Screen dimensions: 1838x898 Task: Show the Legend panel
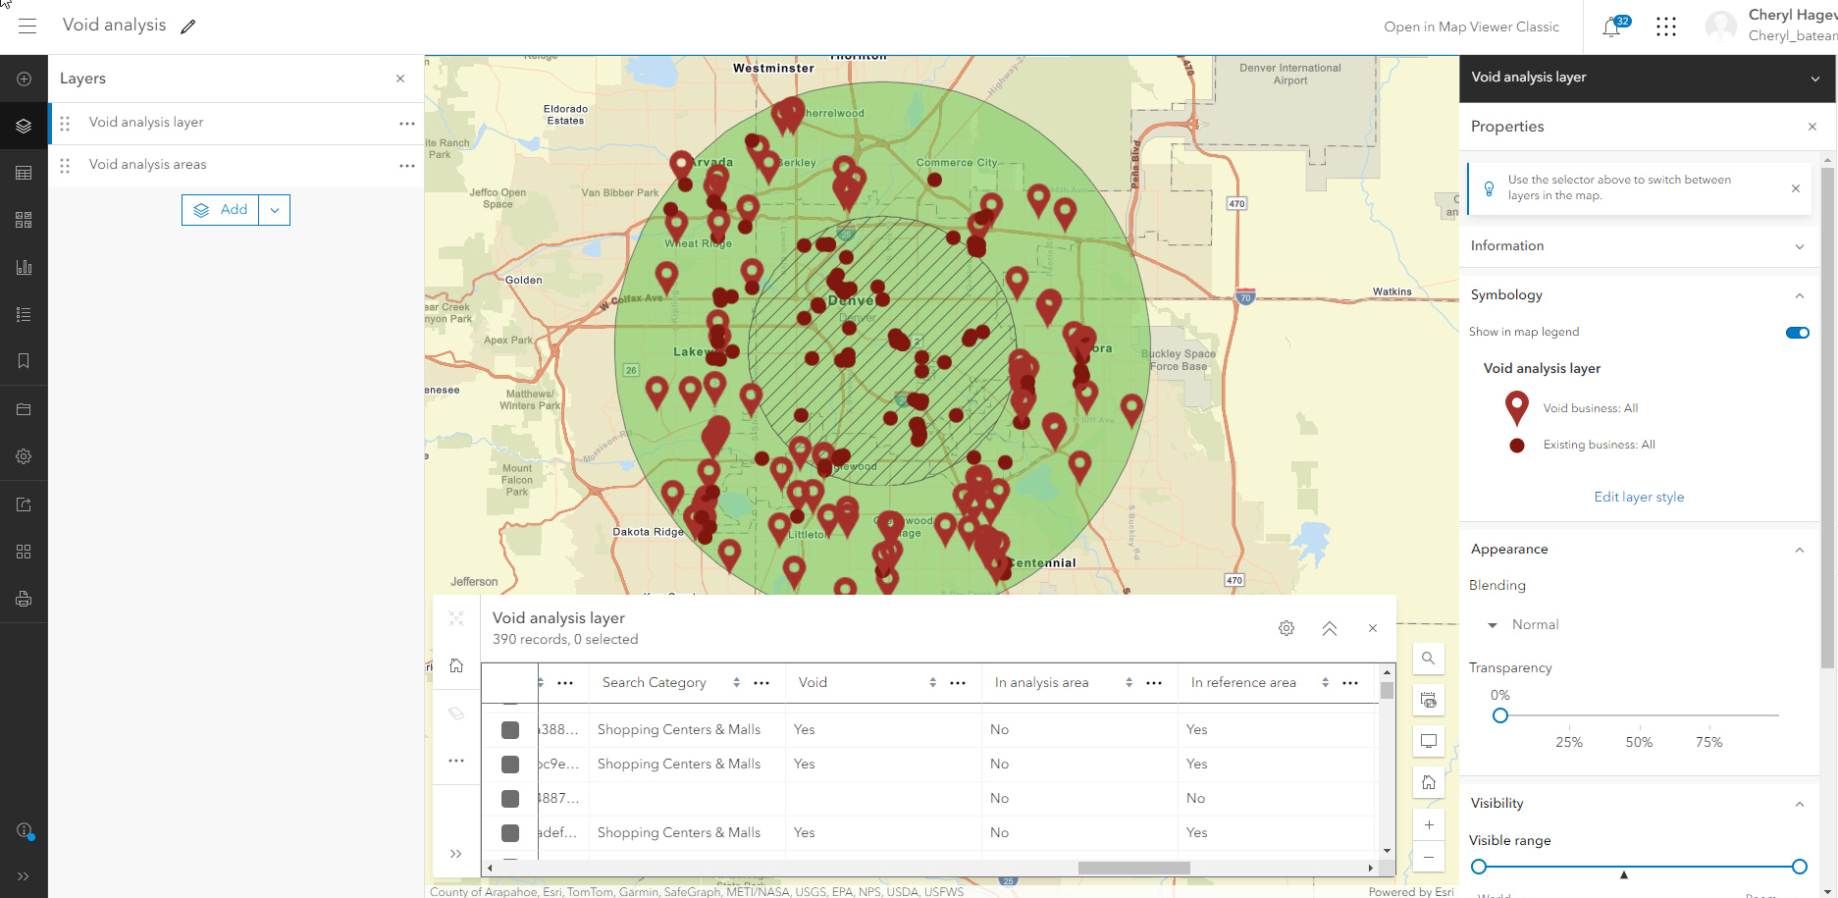(x=24, y=314)
